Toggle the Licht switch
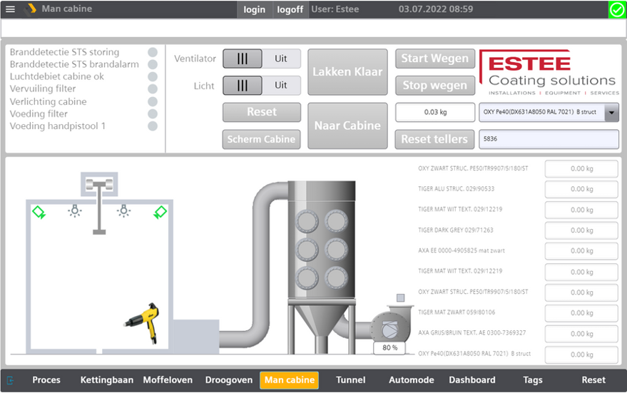The height and width of the screenshot is (393, 627). tap(262, 86)
